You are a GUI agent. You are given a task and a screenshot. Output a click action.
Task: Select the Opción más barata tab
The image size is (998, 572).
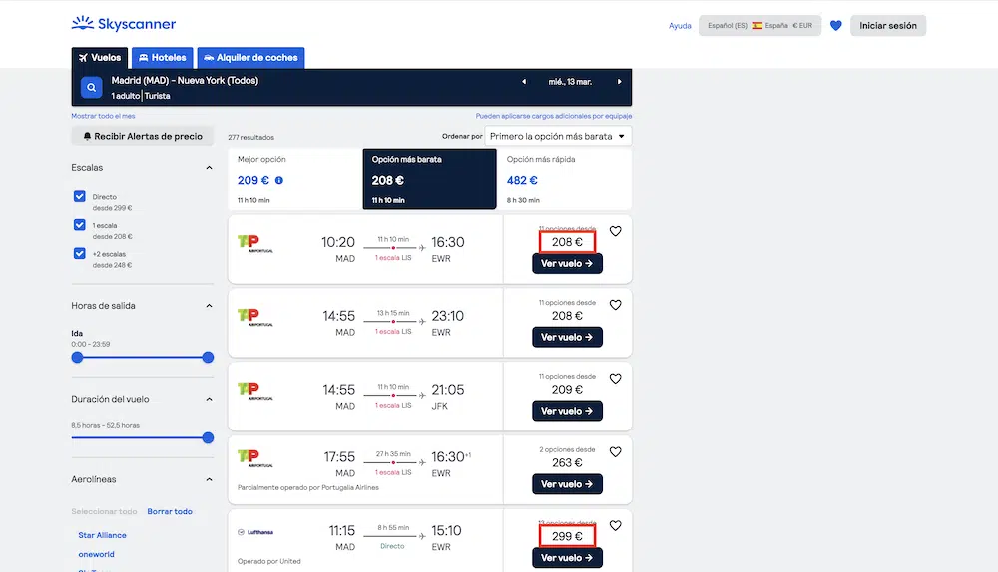[429, 179]
